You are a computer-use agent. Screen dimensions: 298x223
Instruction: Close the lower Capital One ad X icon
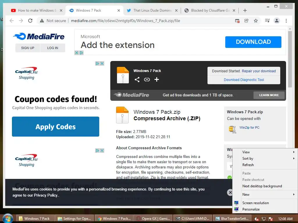point(102,151)
